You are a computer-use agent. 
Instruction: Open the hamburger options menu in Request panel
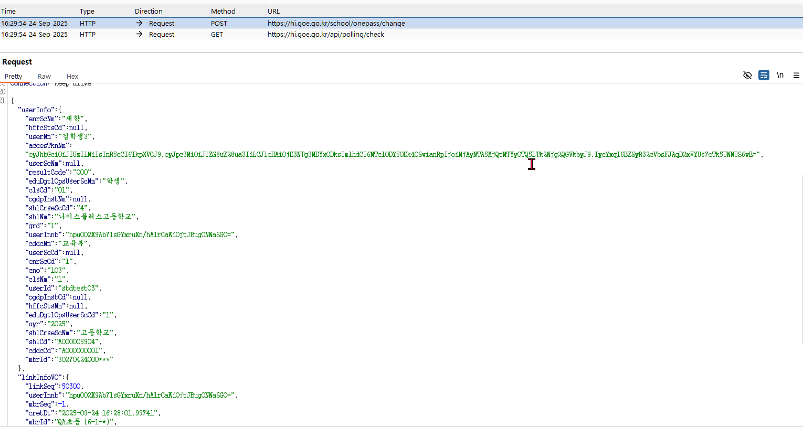796,76
